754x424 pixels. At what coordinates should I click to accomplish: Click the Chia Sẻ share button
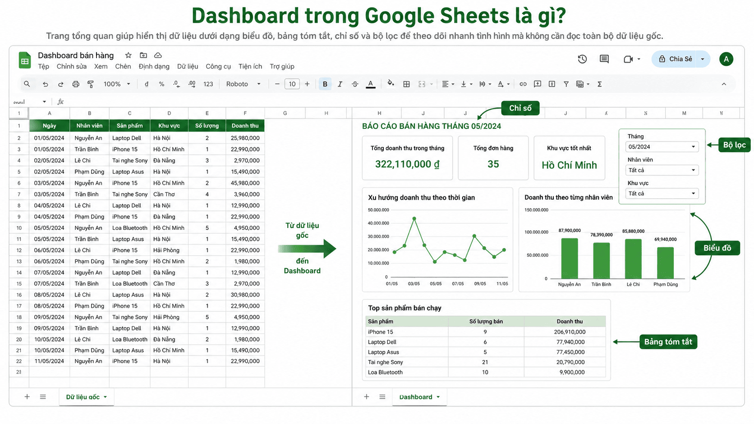pyautogui.click(x=675, y=59)
